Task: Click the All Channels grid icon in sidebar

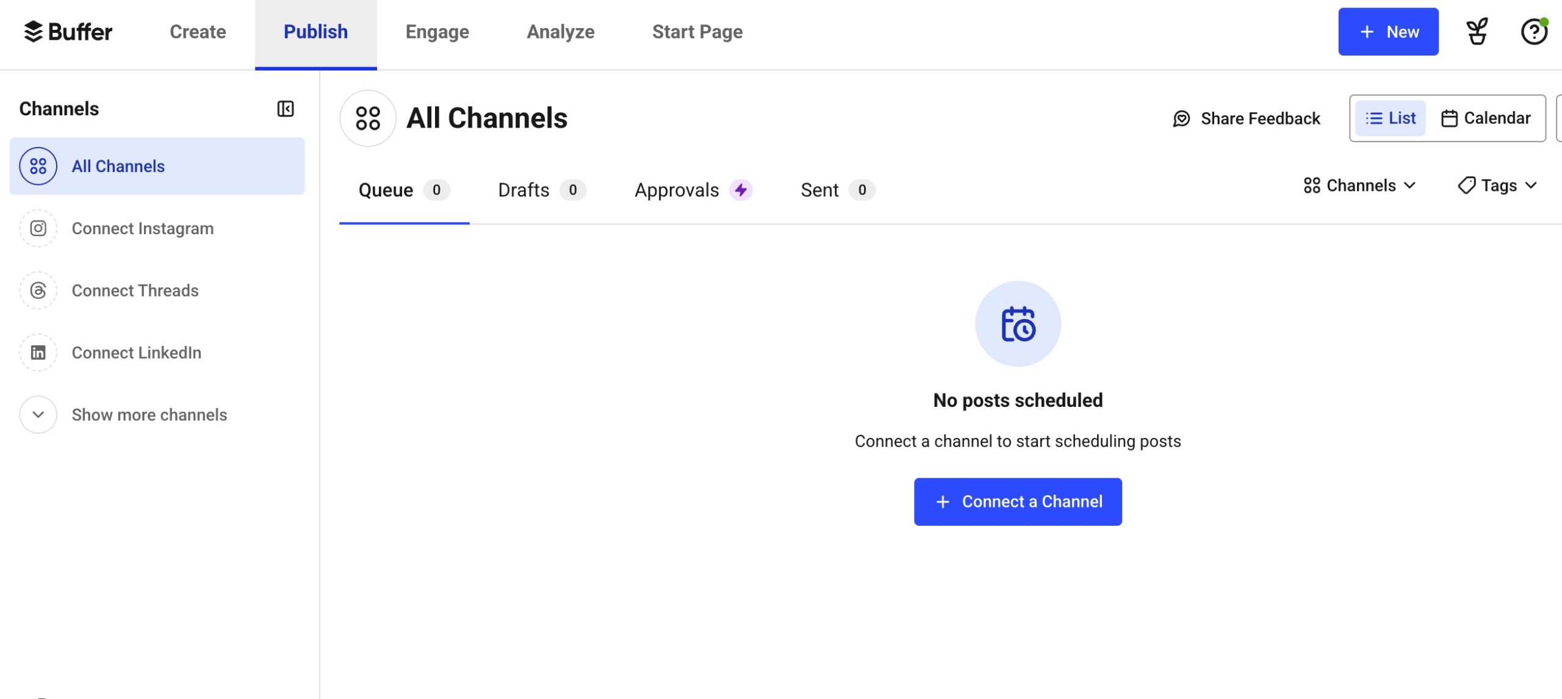Action: pos(38,166)
